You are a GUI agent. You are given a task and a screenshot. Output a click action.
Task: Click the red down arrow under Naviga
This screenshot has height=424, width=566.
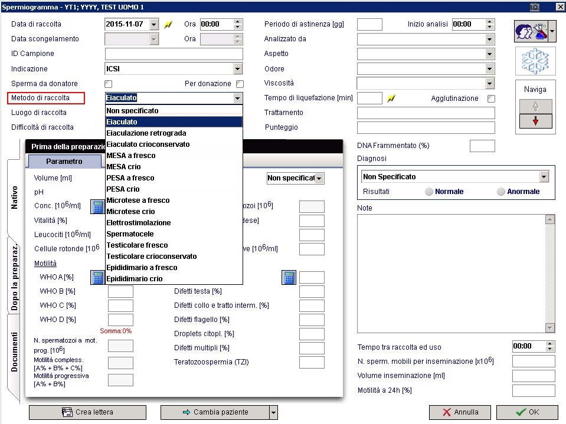click(x=535, y=121)
